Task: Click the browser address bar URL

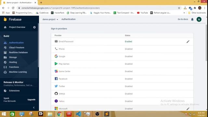Action: click(x=60, y=8)
